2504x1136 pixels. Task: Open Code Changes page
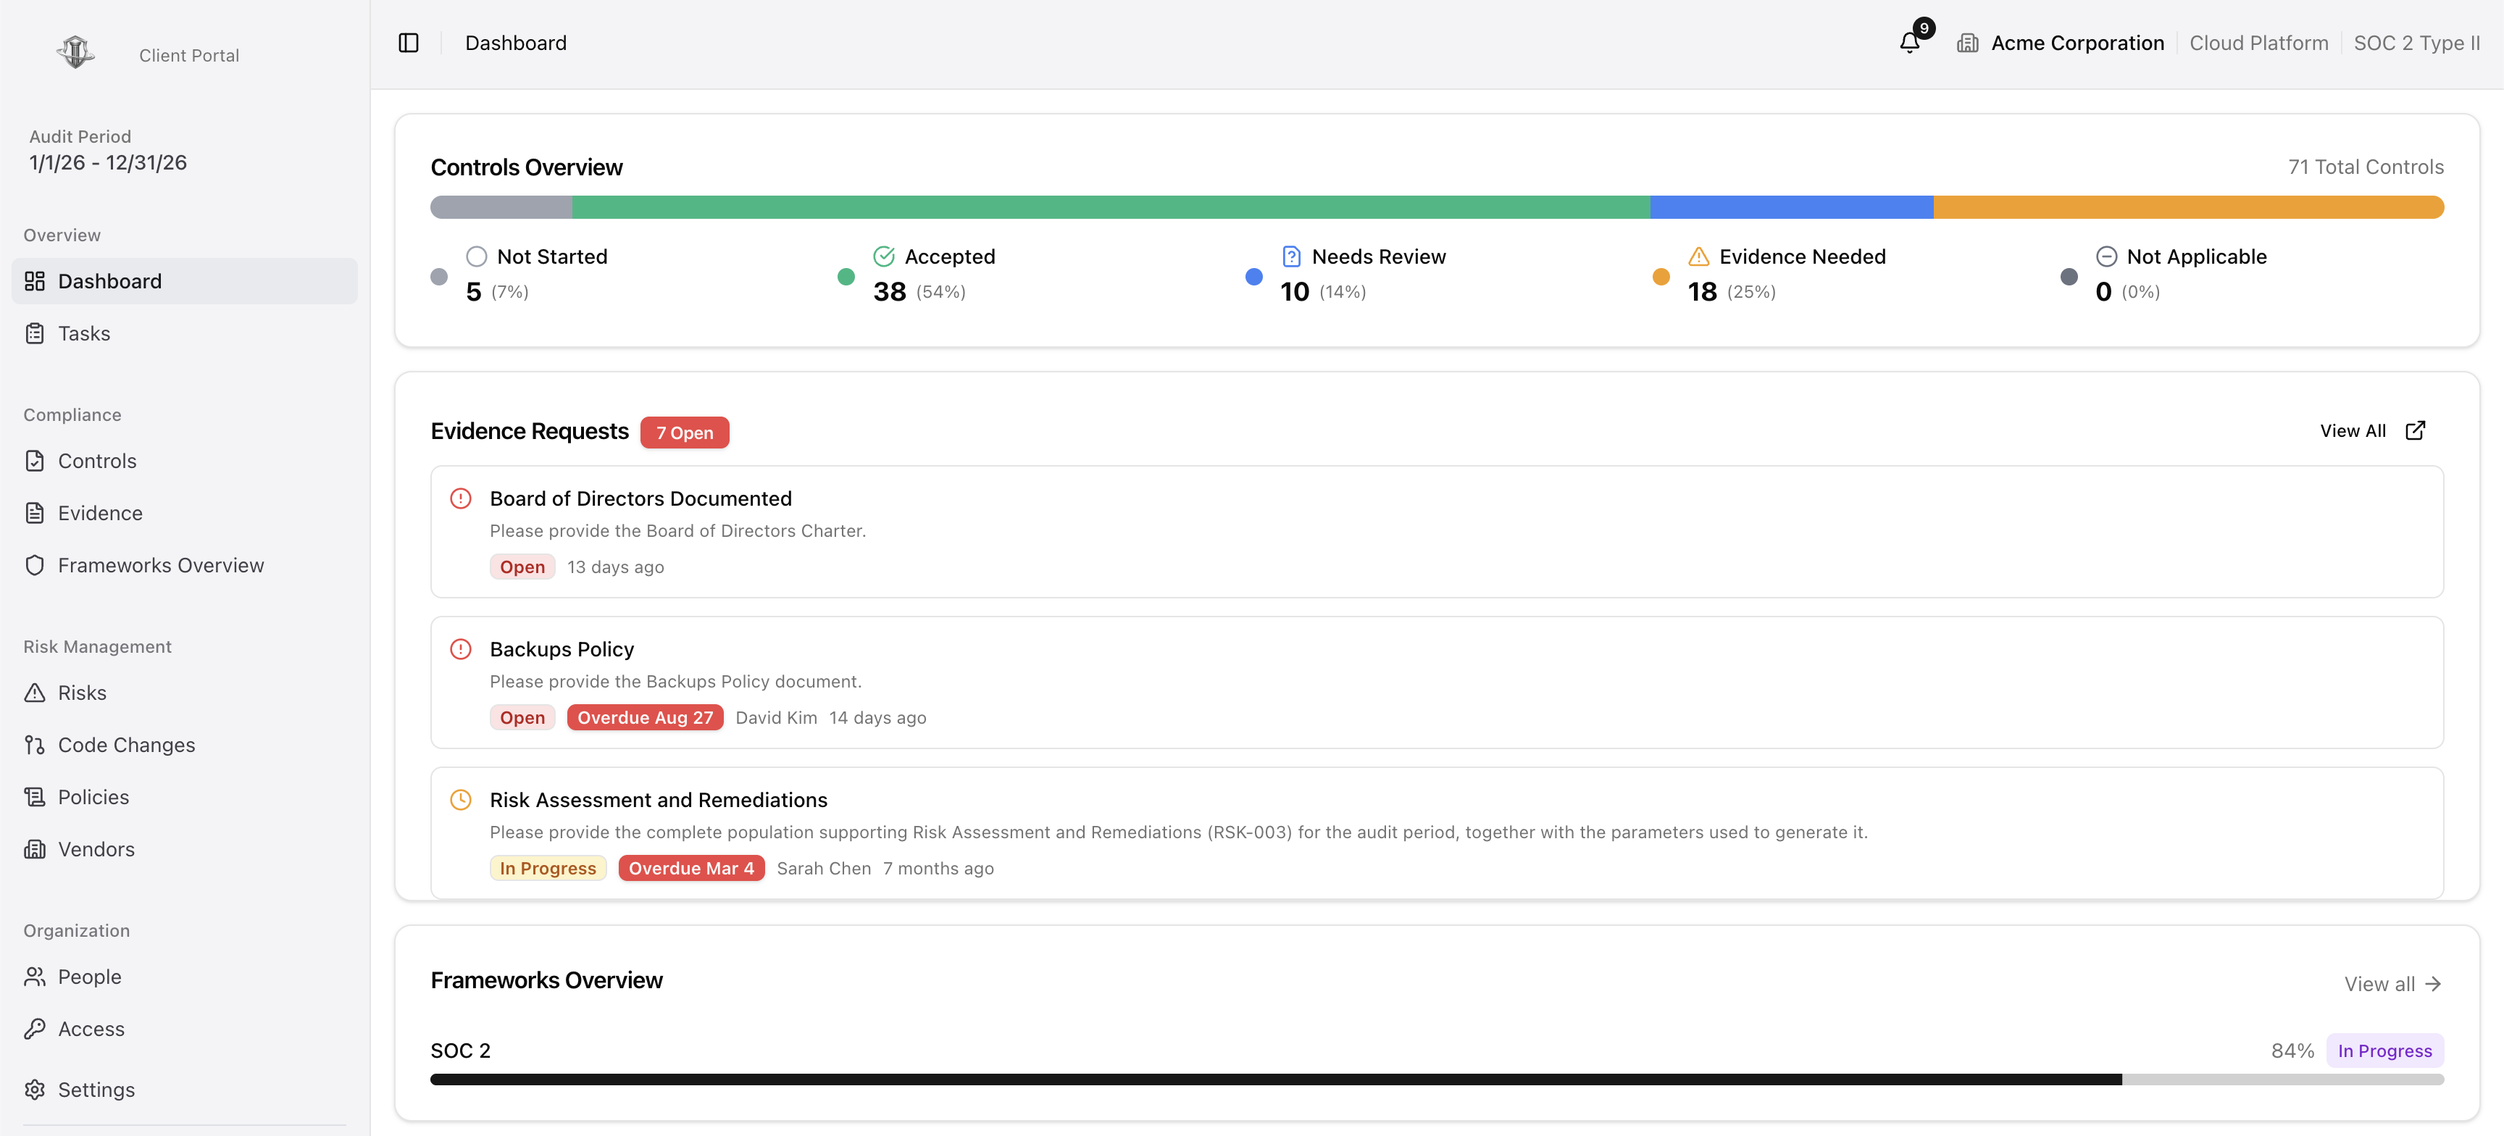pos(185,745)
